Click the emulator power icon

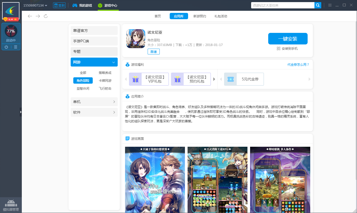tap(6, 47)
